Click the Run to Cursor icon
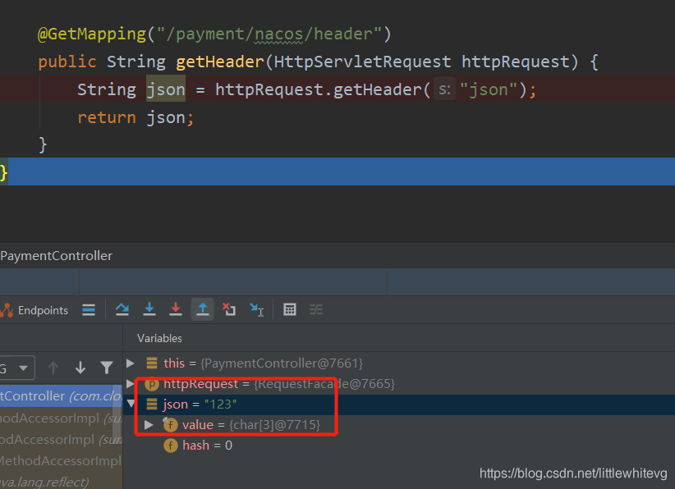Viewport: 675px width, 489px height. [256, 309]
